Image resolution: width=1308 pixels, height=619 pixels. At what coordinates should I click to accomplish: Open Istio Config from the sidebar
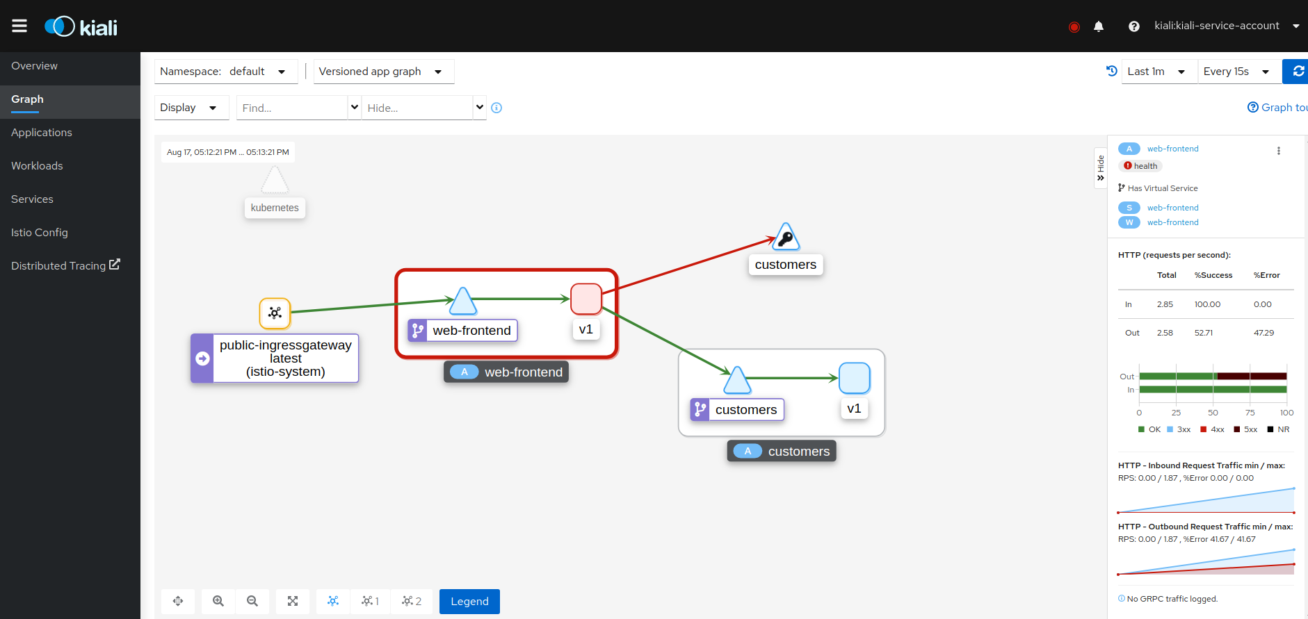40,233
